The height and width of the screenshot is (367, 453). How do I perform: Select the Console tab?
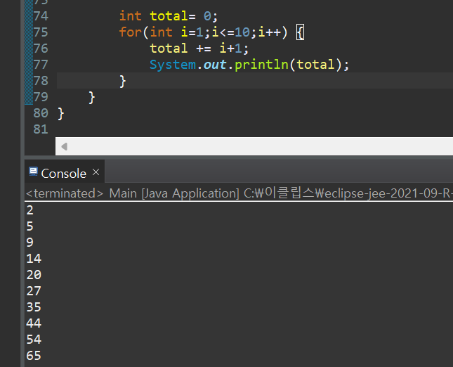63,173
